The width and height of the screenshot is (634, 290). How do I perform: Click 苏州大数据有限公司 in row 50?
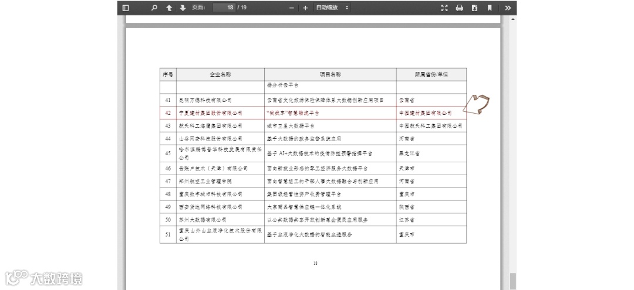point(203,220)
